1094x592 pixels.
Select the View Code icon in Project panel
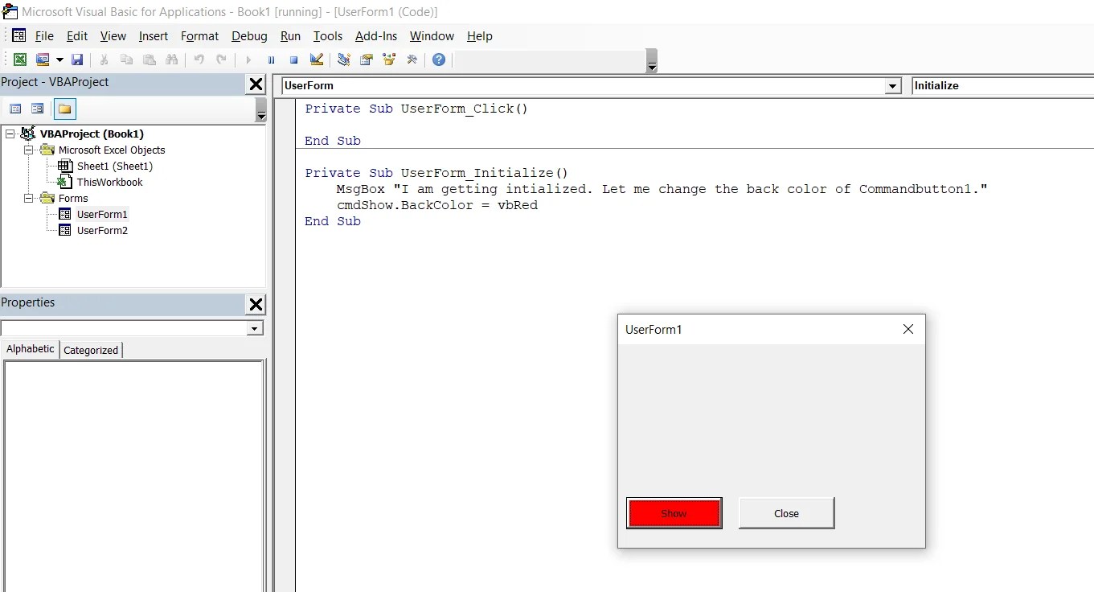click(x=15, y=109)
